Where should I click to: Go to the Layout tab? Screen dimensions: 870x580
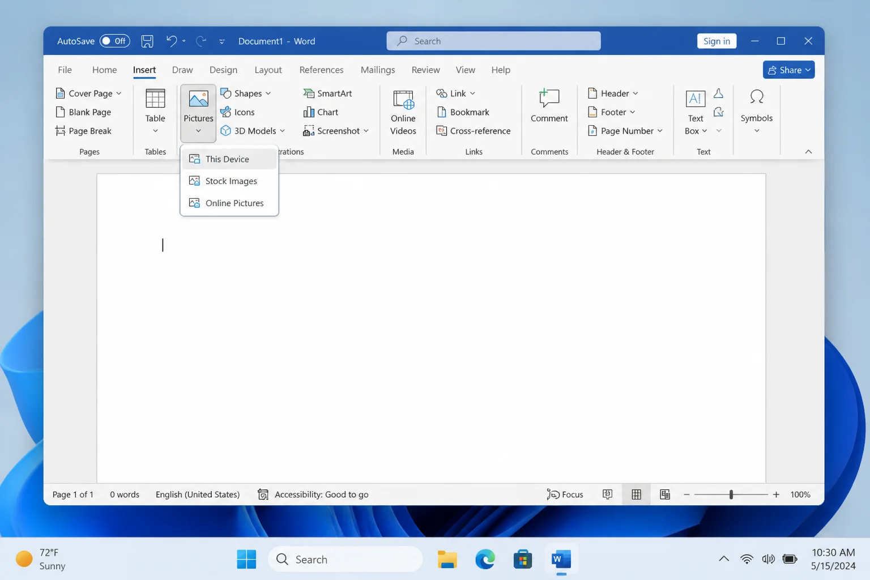click(x=268, y=70)
